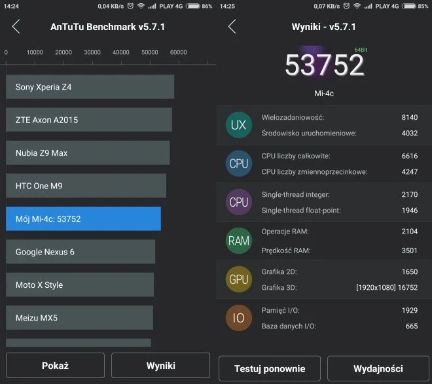Tap the yellow GPU category icon
432x384 pixels.
[x=239, y=279]
